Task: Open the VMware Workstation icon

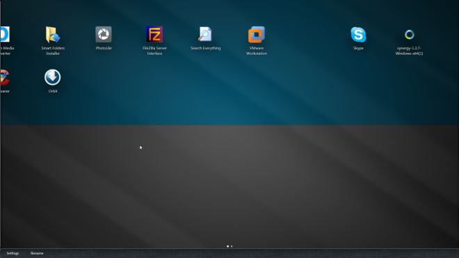Action: [x=257, y=35]
